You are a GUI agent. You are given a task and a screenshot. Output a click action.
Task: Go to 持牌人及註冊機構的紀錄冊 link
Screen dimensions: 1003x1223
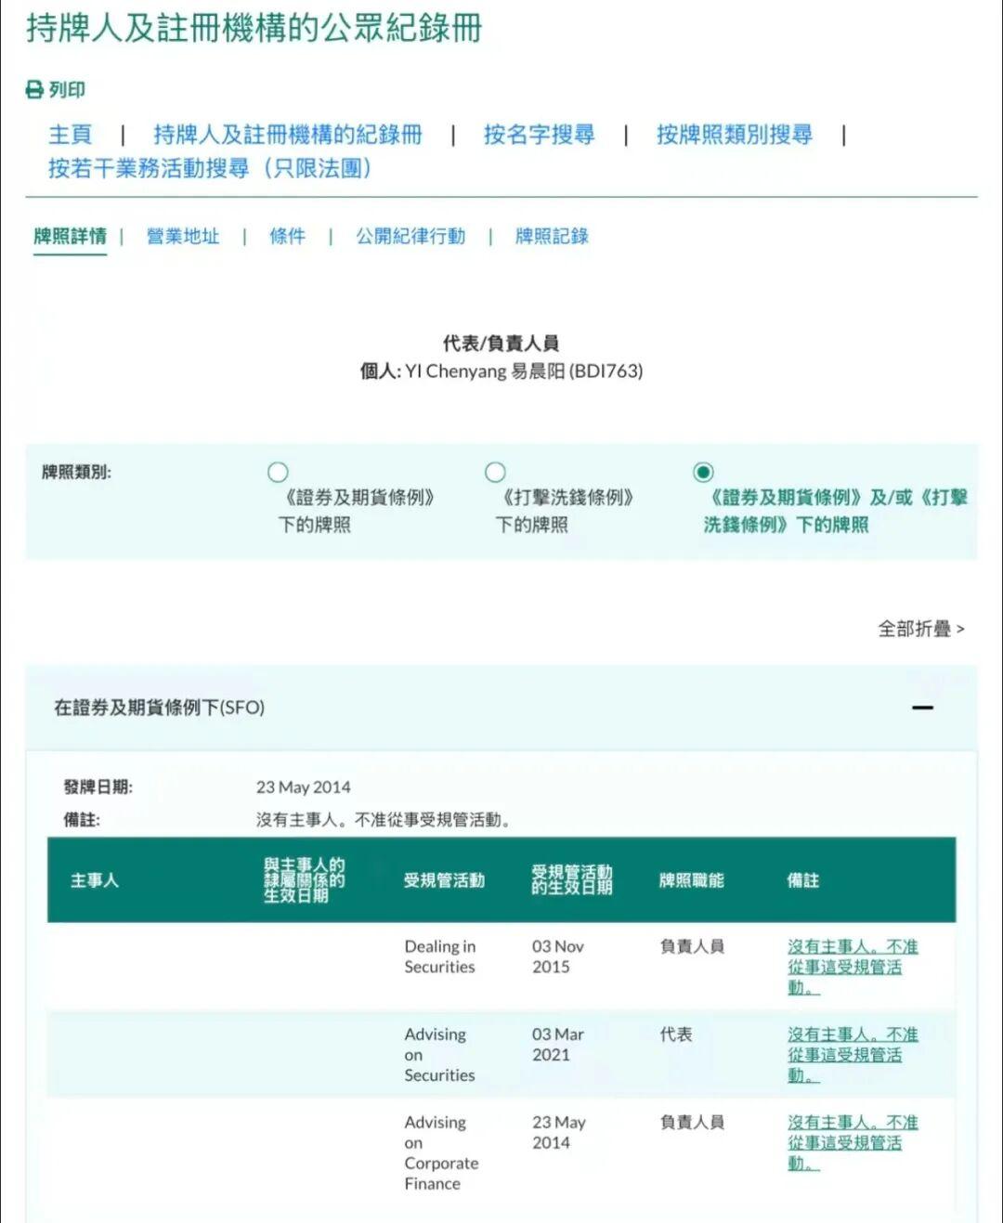(287, 135)
